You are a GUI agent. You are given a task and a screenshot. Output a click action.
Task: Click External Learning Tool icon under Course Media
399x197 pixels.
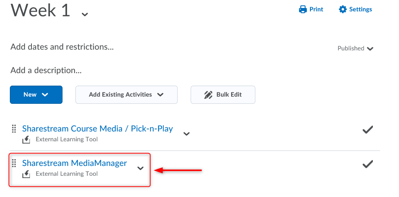(x=26, y=139)
